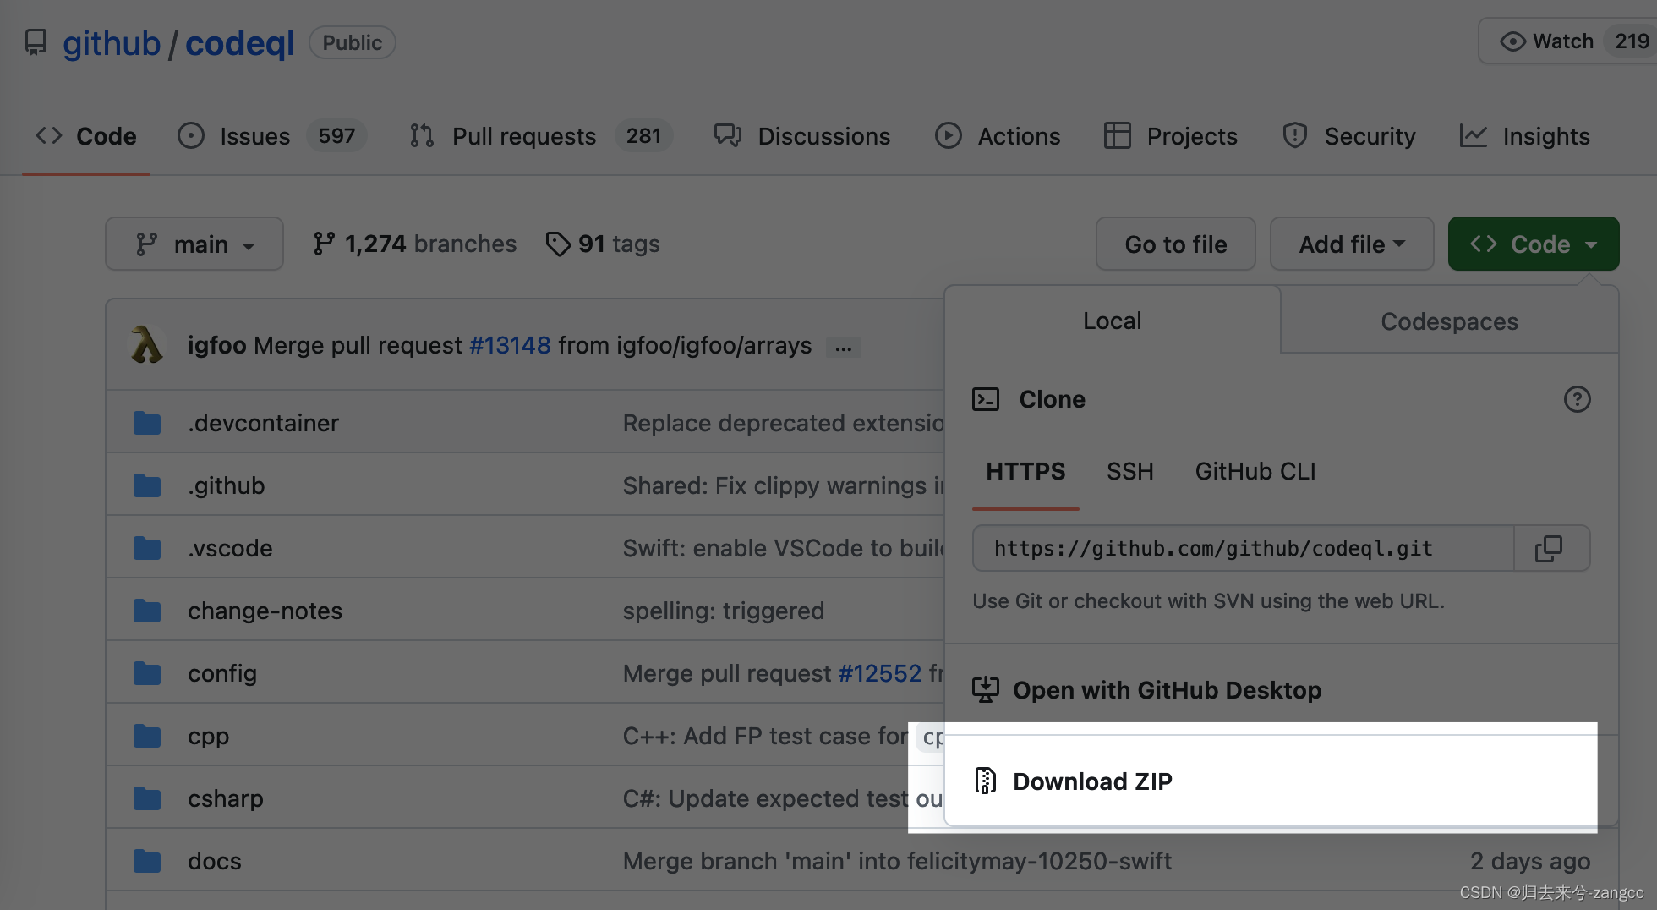The image size is (1657, 910).
Task: Click the igfoo author name
Action: (216, 345)
